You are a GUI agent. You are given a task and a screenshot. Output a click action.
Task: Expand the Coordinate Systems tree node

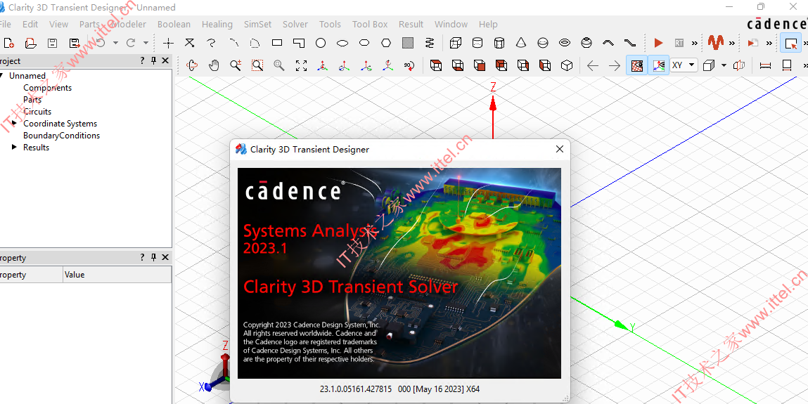tap(15, 124)
